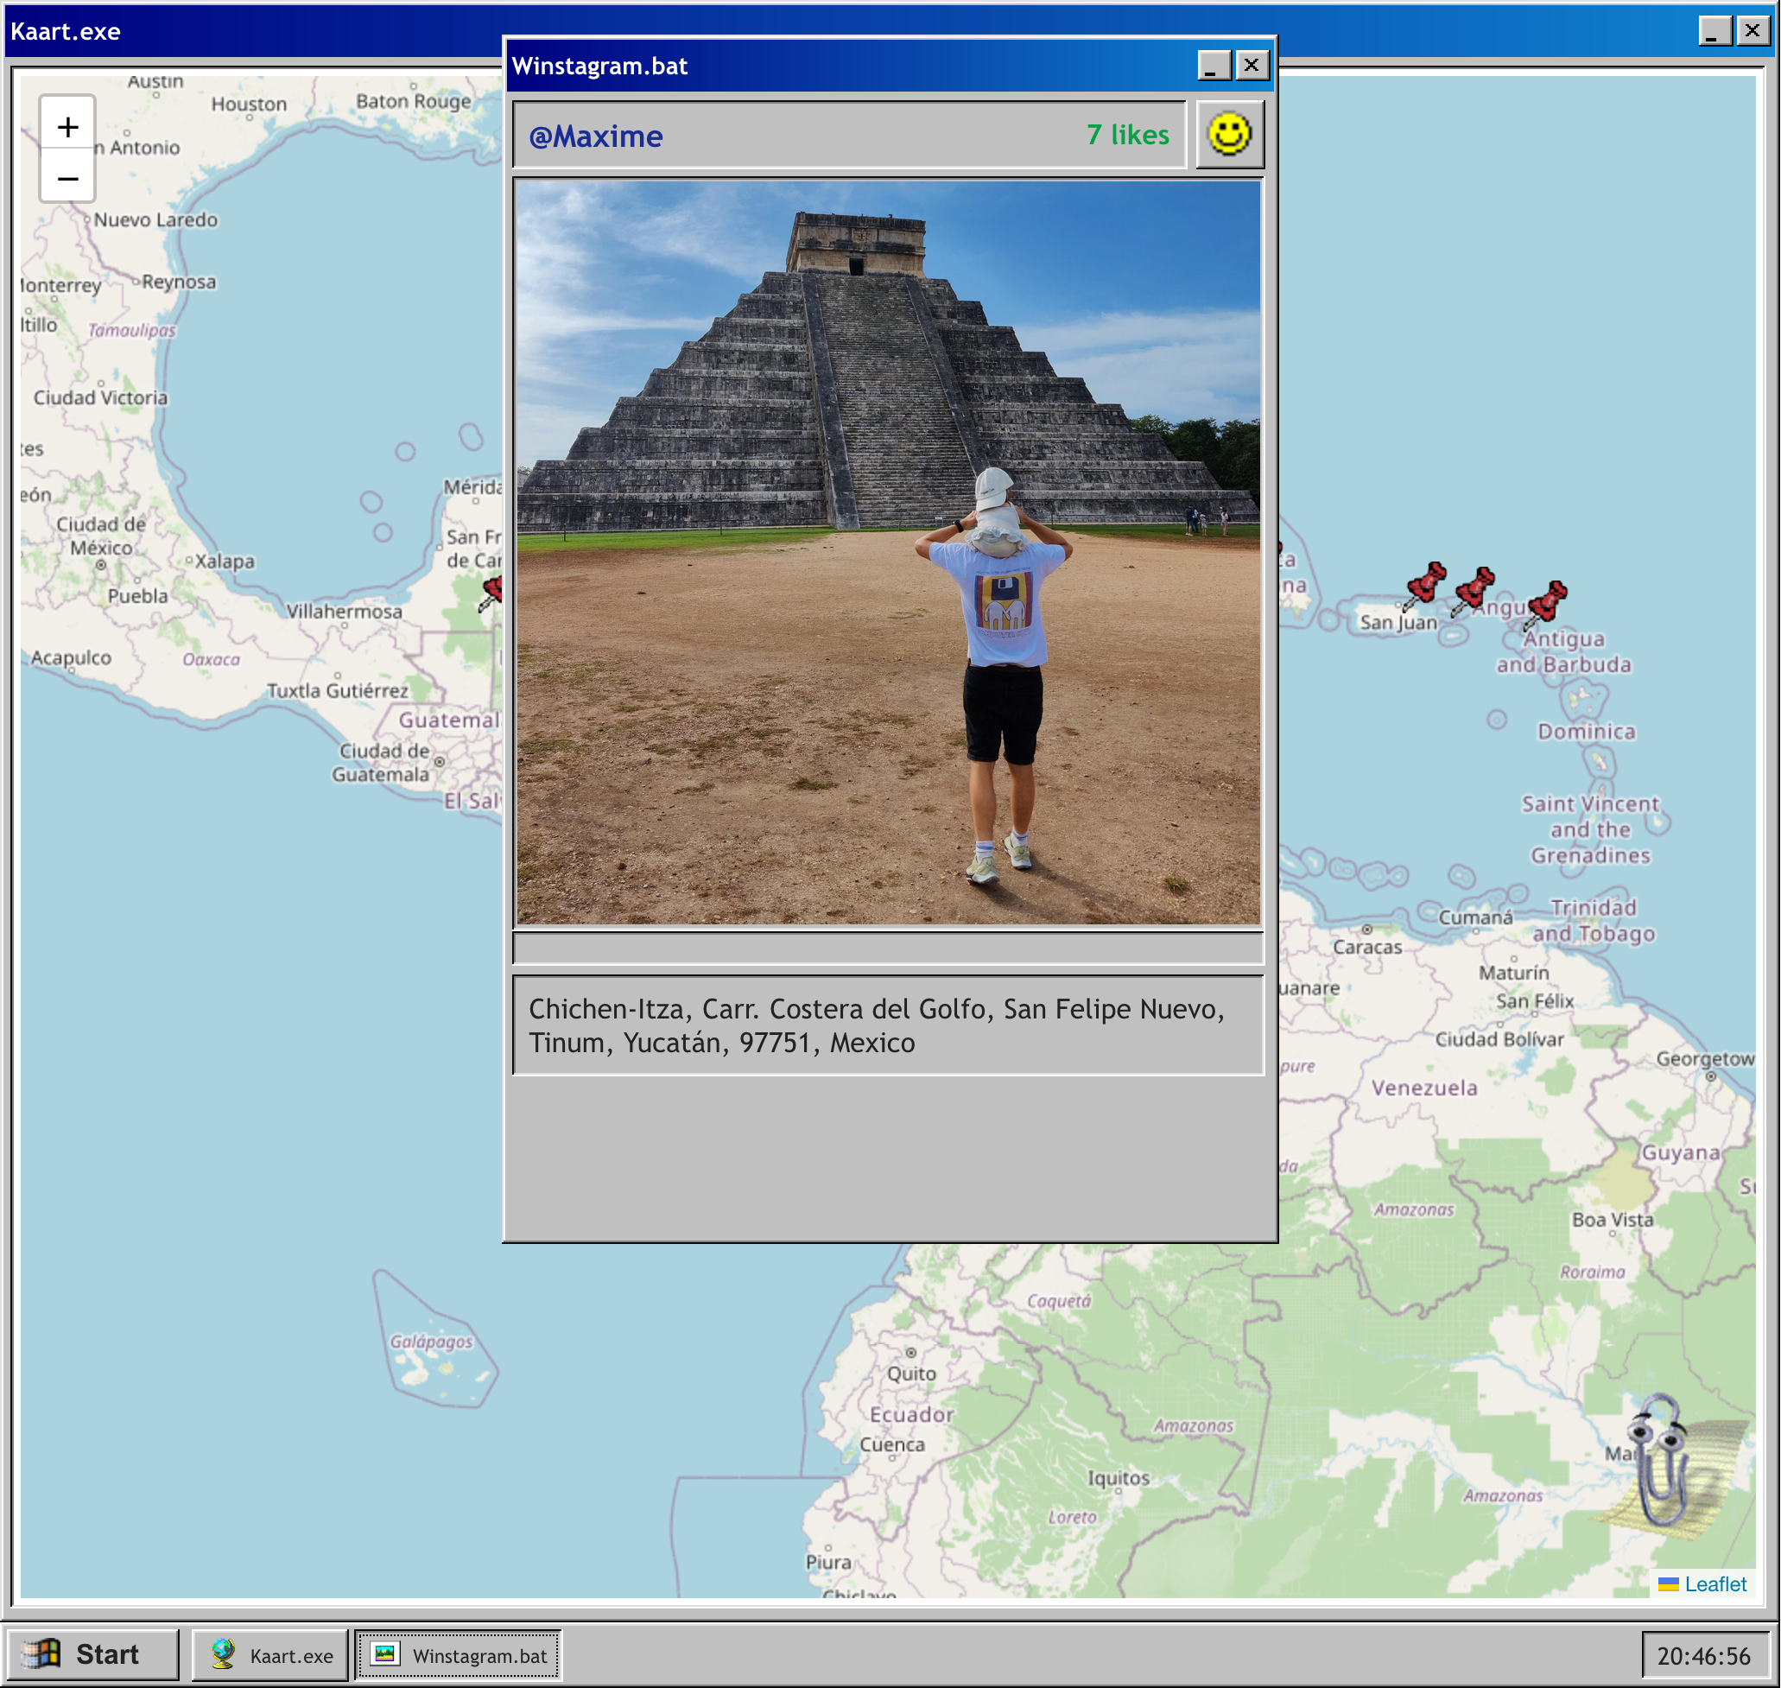The width and height of the screenshot is (1781, 1688).
Task: Click the Leaflet attribution link
Action: click(x=1714, y=1583)
